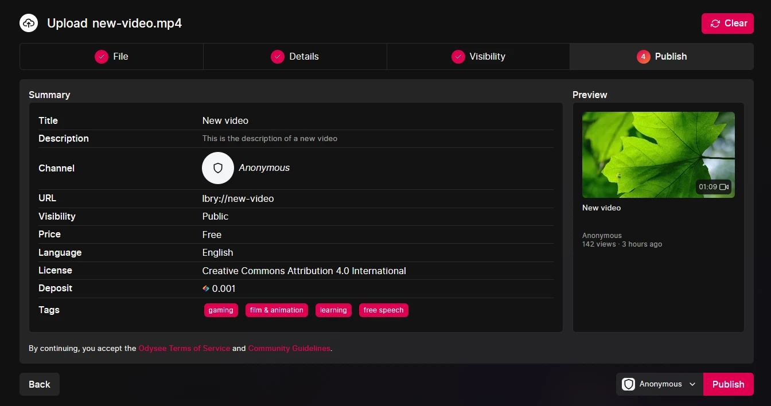771x406 pixels.
Task: Open the File step tab
Action: [x=111, y=57]
